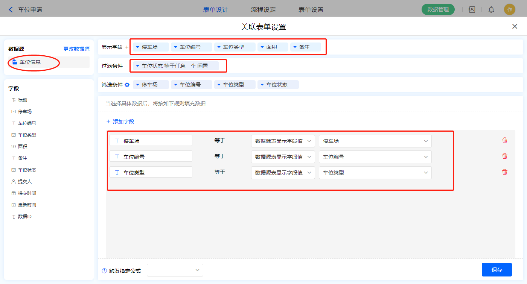Close the 关联表单设置 dialog

(x=515, y=26)
